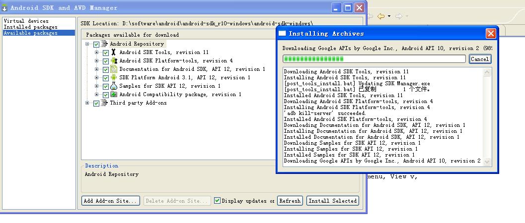
Task: Close the Installing Archives dialog
Action: (491, 33)
